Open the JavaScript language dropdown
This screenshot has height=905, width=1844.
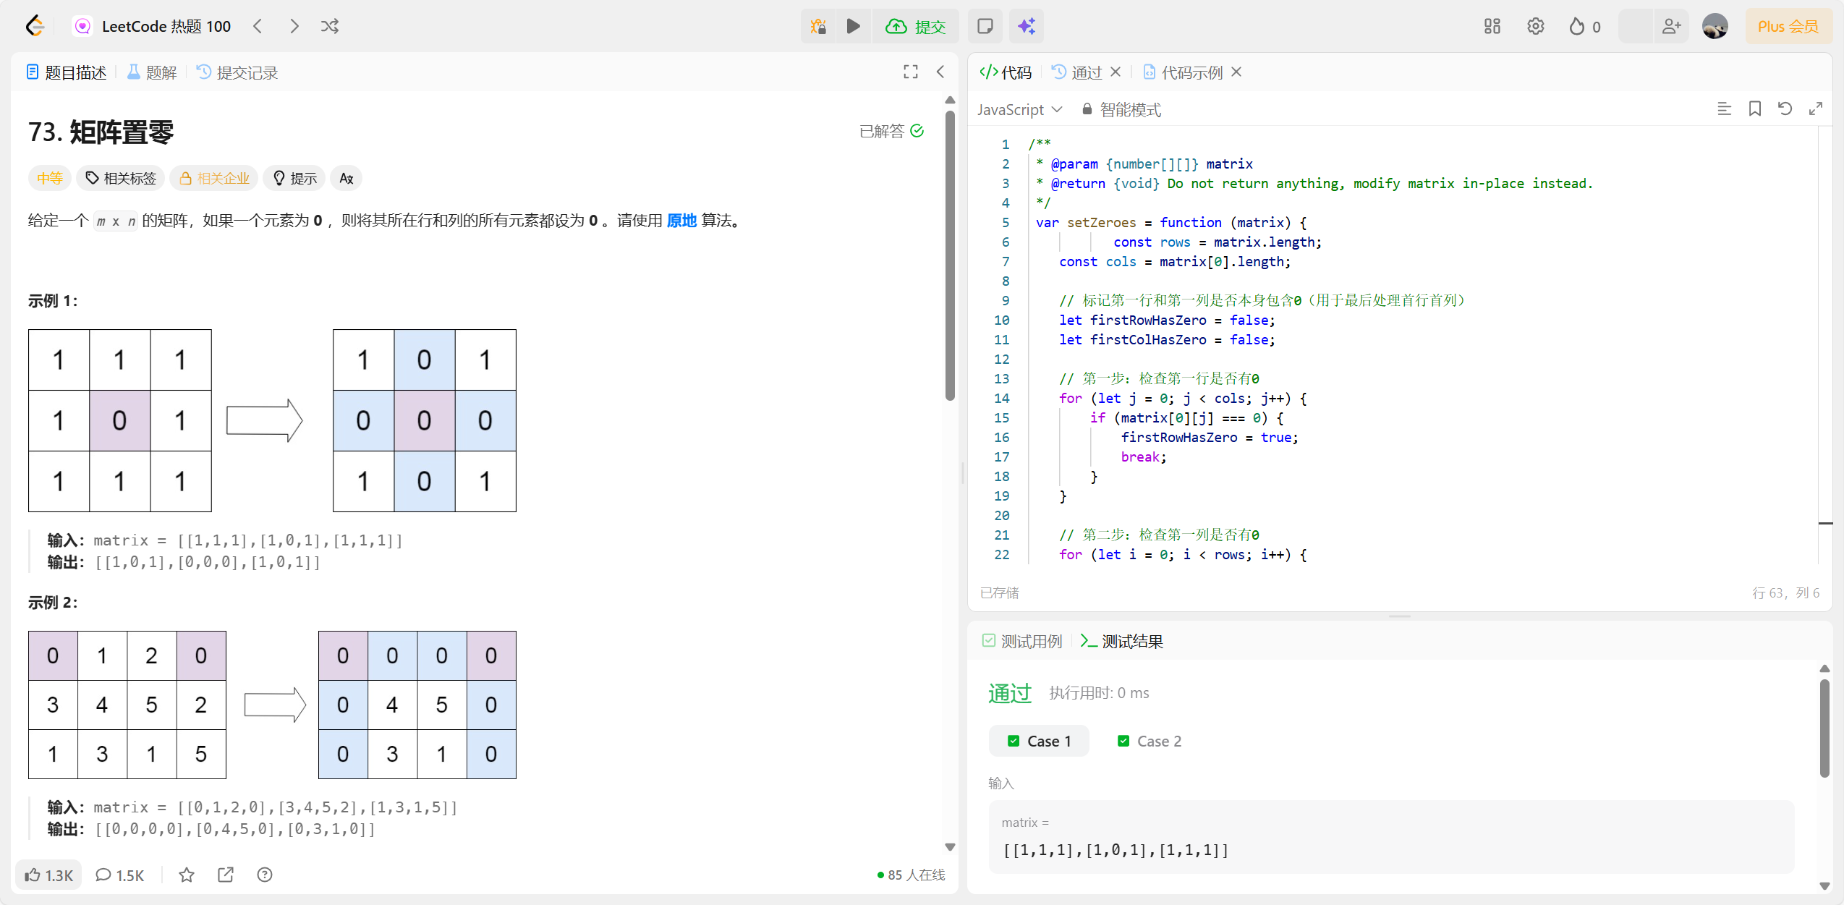[1019, 109]
